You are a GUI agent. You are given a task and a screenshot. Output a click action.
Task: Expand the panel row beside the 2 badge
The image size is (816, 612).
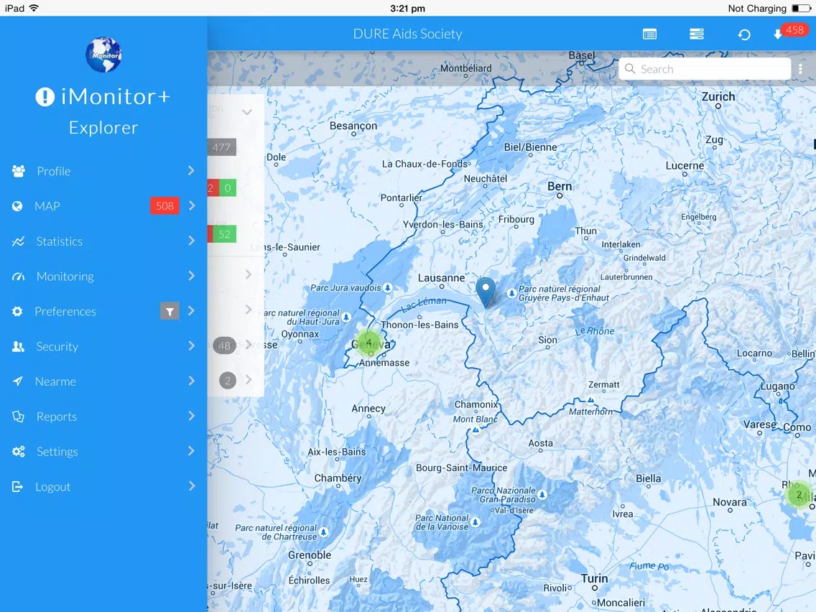(249, 379)
